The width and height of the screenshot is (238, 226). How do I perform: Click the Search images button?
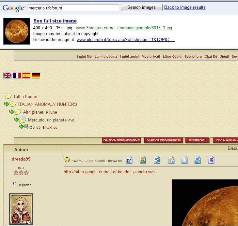pos(141,7)
